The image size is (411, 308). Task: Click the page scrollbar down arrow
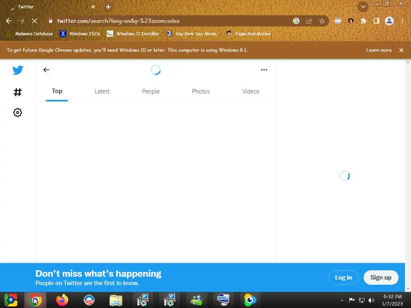tap(408, 289)
